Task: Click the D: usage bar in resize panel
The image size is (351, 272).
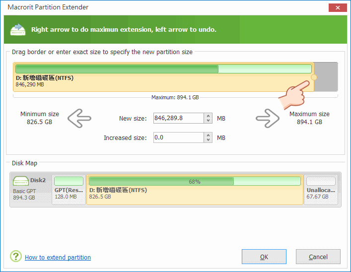Action: (x=163, y=69)
